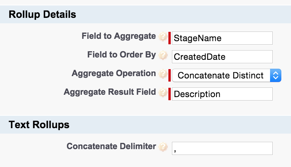
Task: Click red required marker beside StageName
Action: click(170, 38)
